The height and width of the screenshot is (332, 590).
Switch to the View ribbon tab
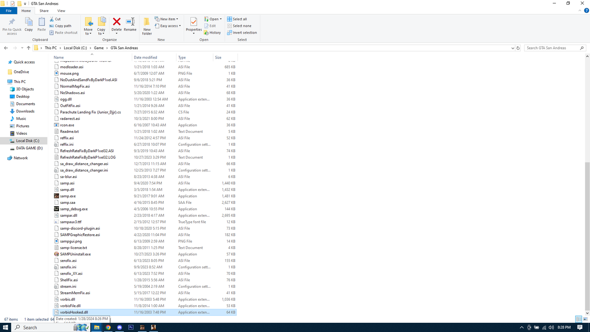(x=61, y=11)
